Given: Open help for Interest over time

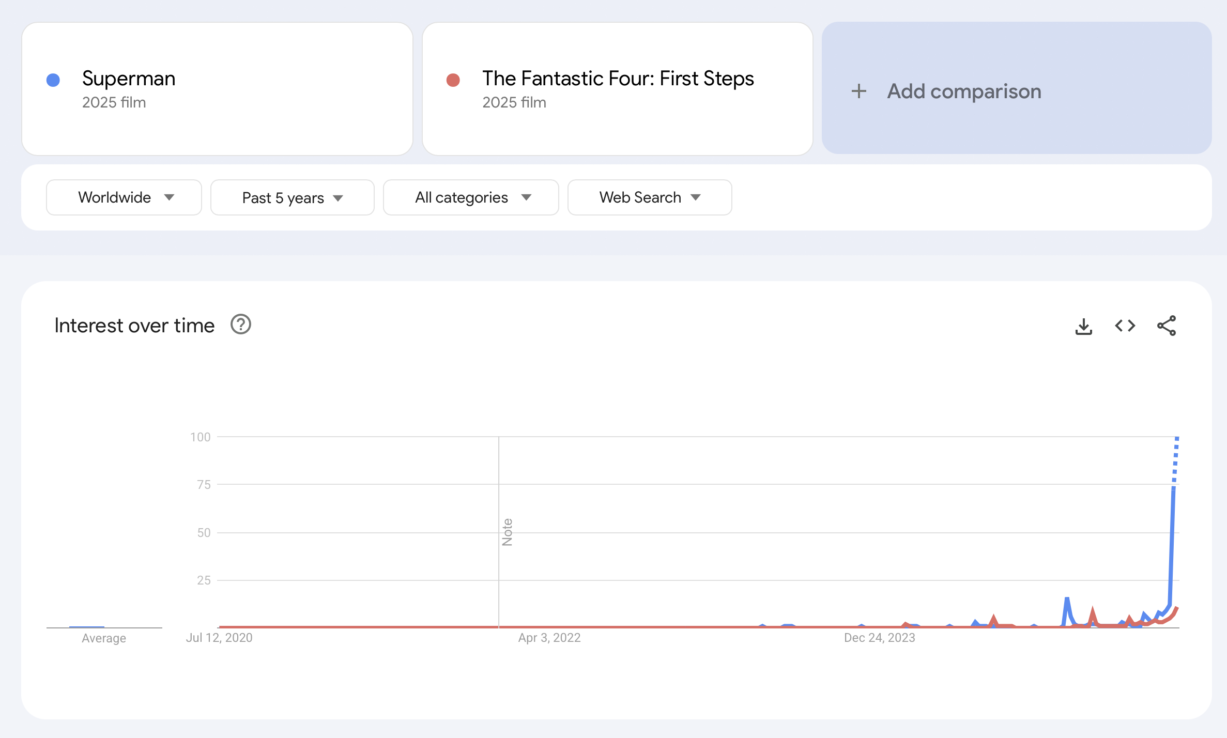Looking at the screenshot, I should [241, 325].
